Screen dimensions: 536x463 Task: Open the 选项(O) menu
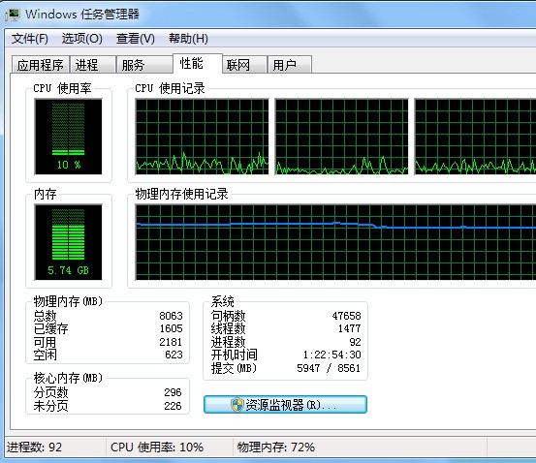[x=82, y=39]
